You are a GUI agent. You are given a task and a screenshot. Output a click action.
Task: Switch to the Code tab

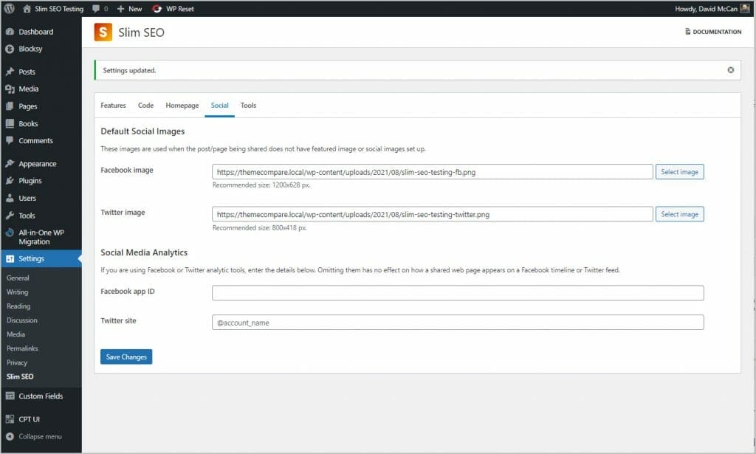point(145,106)
